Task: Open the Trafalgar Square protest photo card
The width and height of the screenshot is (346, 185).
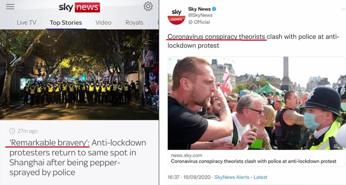Action: click(x=257, y=103)
